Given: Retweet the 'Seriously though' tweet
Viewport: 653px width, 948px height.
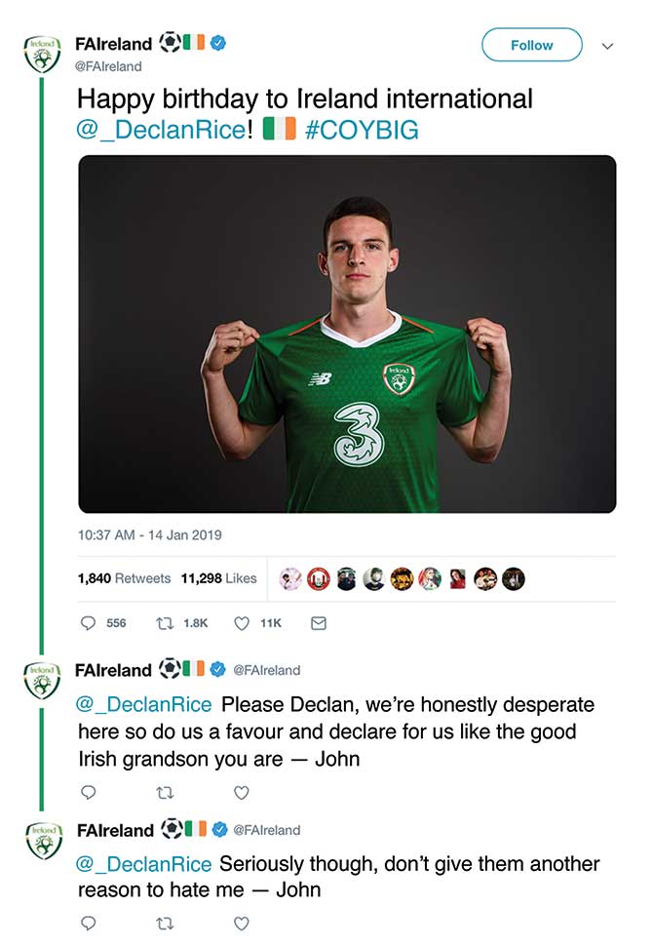Looking at the screenshot, I should point(165,924).
